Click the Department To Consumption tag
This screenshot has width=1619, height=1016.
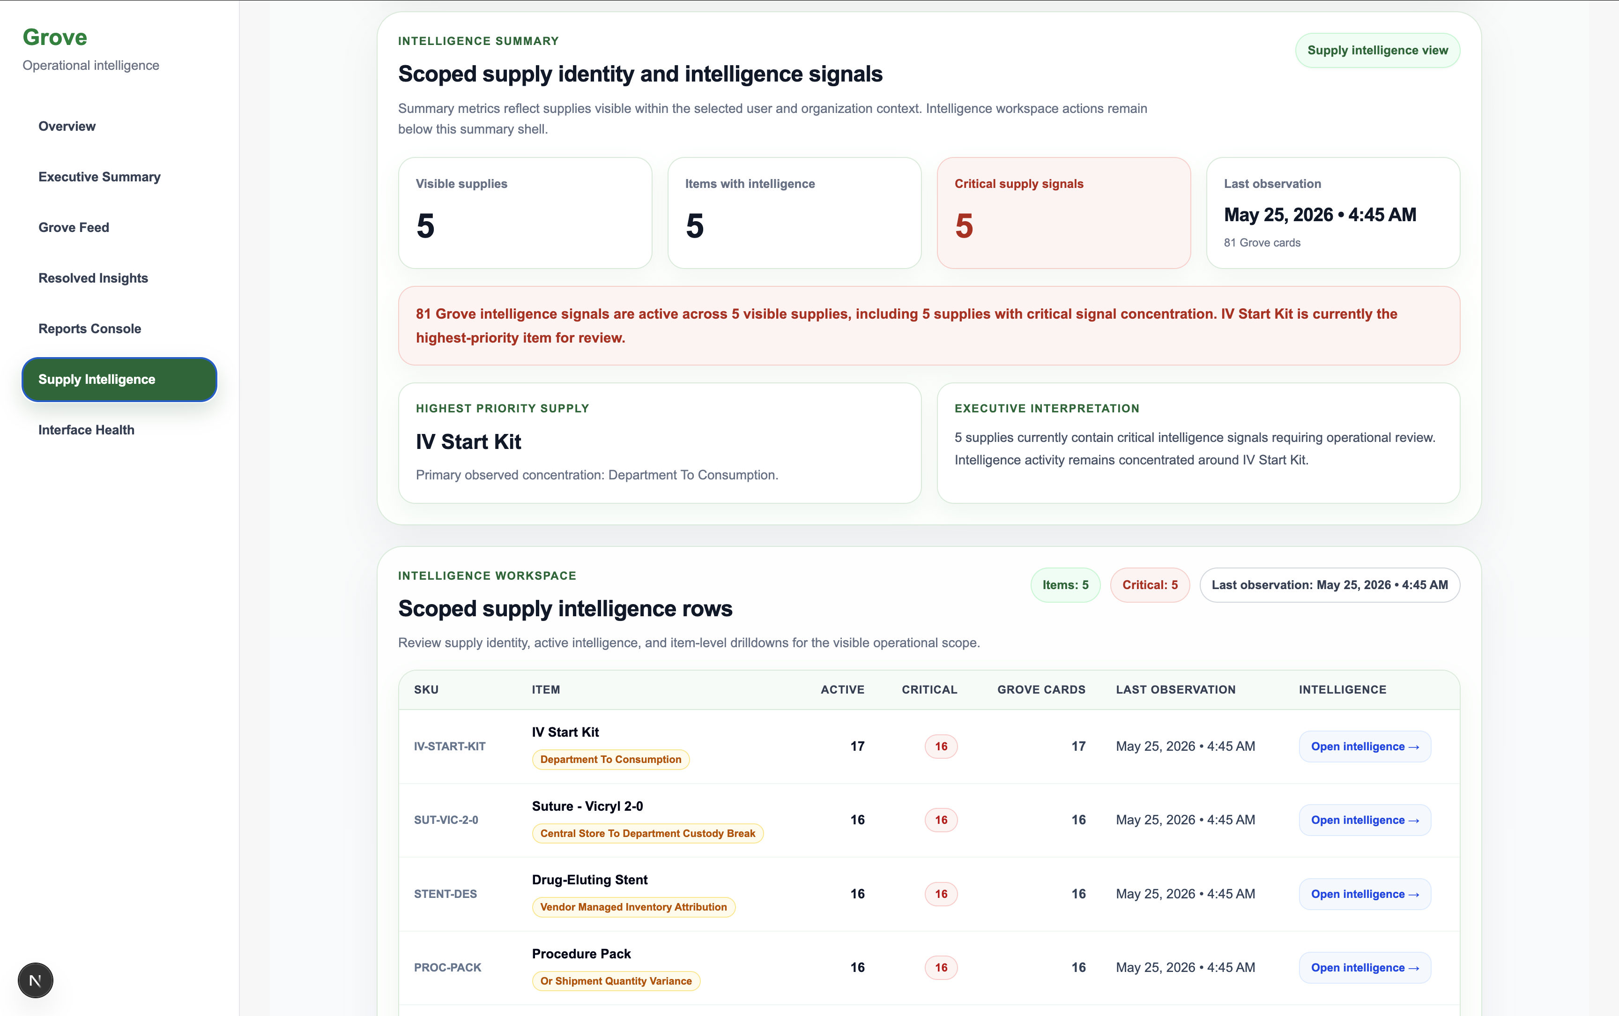610,759
